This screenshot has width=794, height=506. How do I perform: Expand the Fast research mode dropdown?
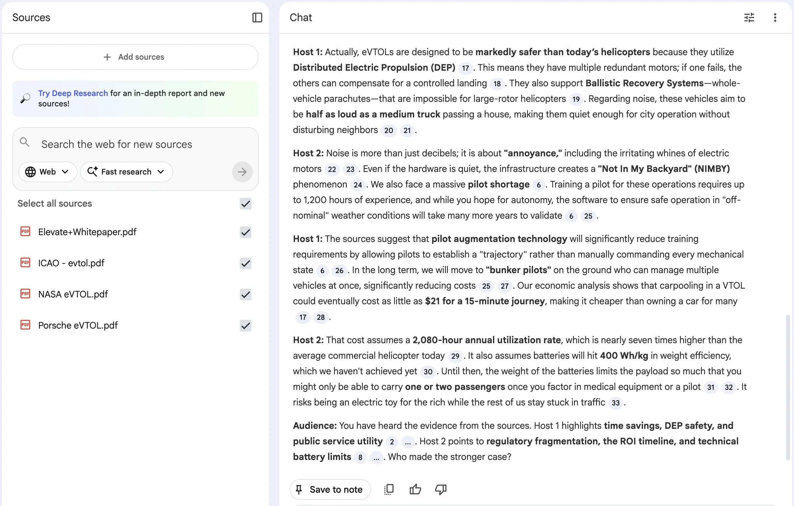126,172
